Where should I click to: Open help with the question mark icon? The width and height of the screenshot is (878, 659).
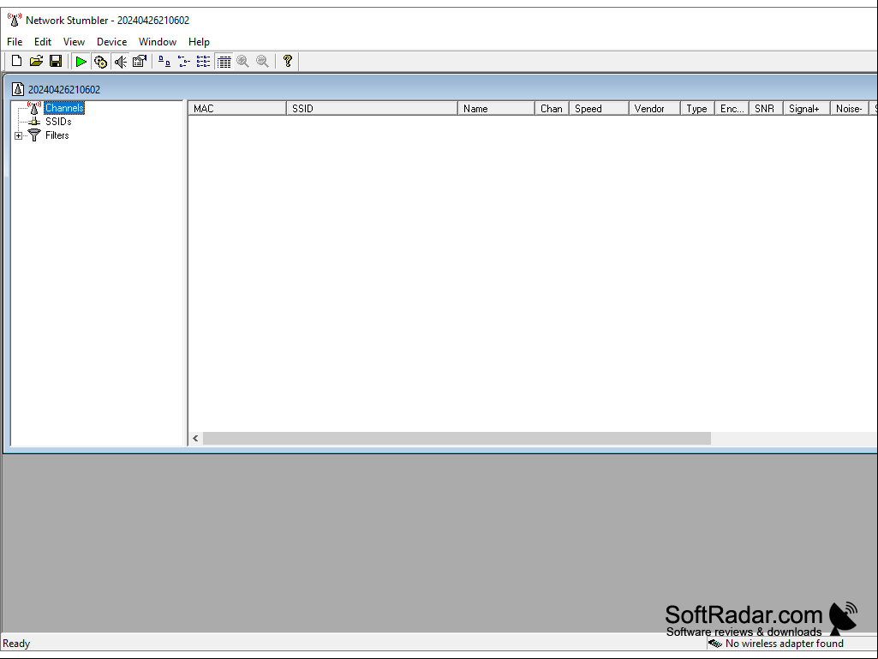click(x=288, y=61)
